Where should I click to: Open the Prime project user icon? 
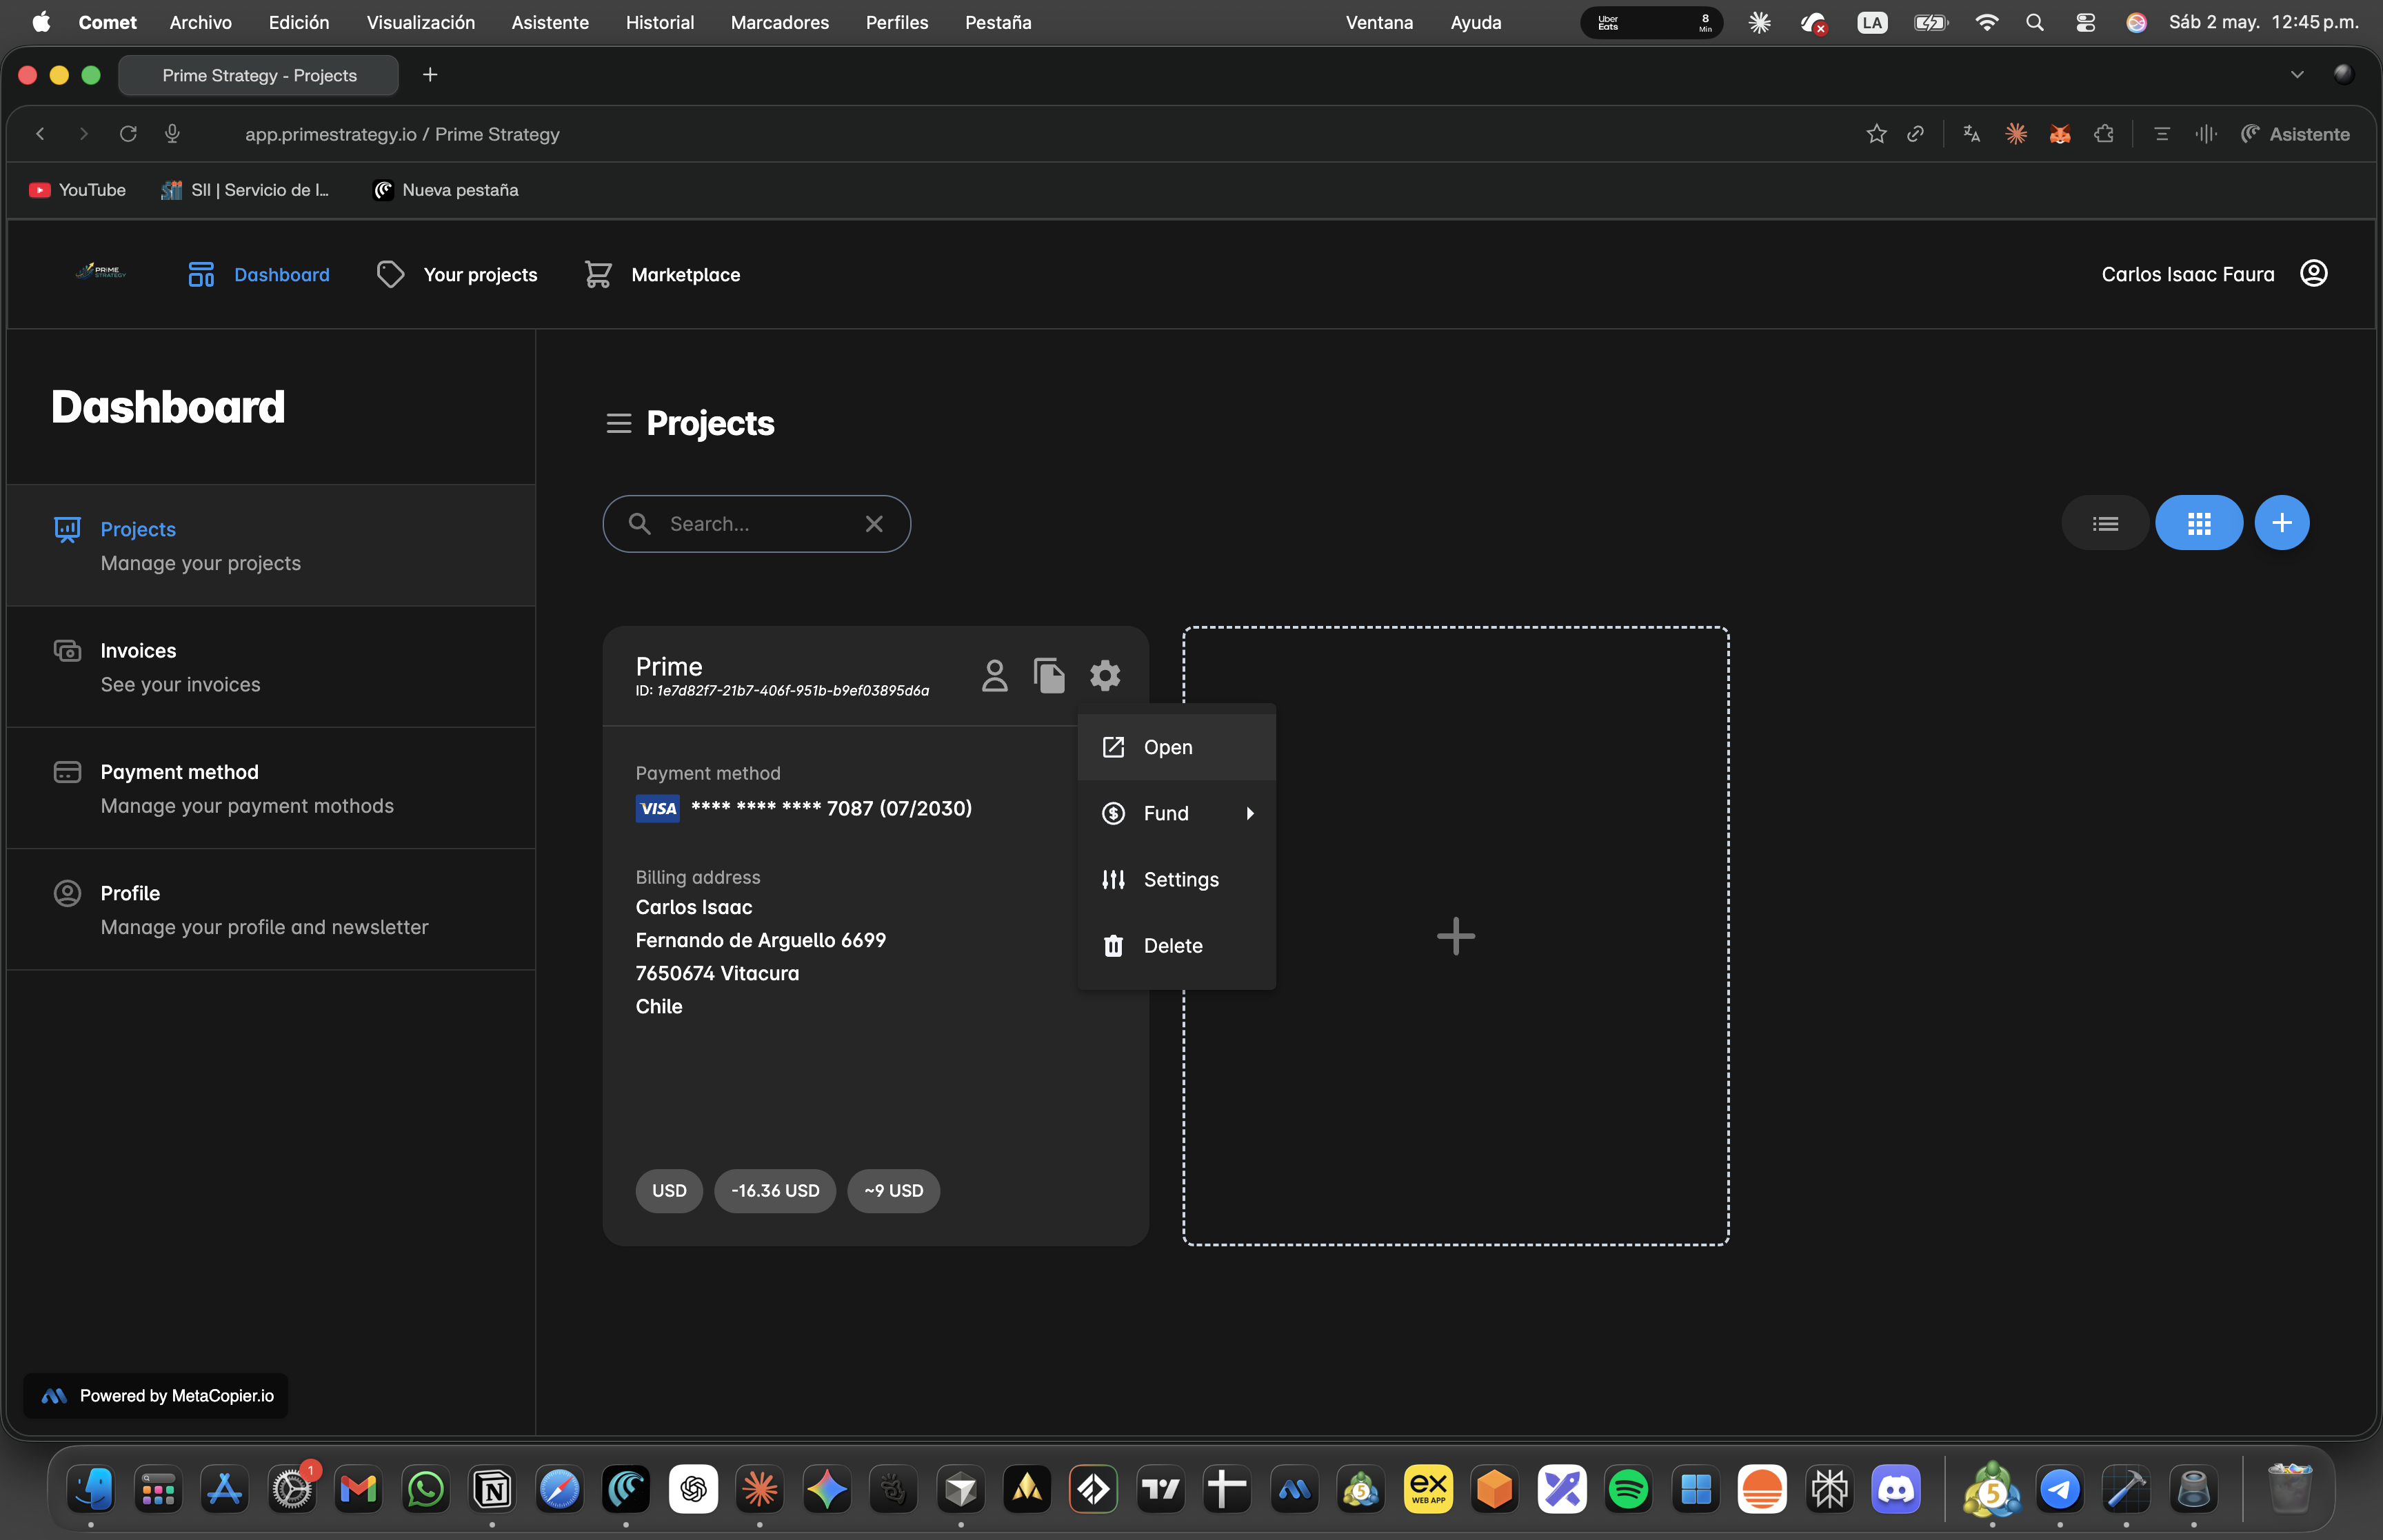click(x=994, y=676)
